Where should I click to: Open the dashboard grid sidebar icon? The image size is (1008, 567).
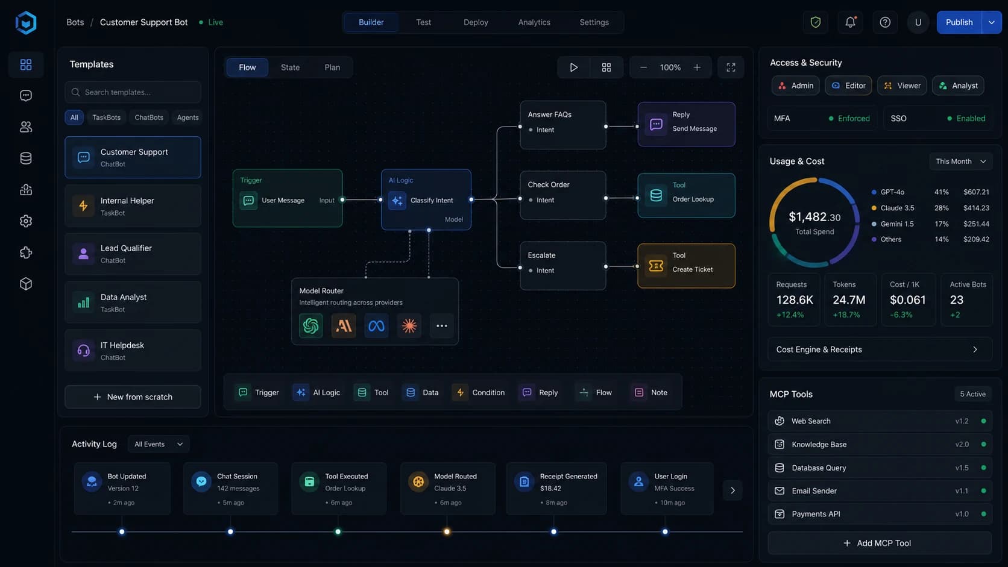(26, 64)
